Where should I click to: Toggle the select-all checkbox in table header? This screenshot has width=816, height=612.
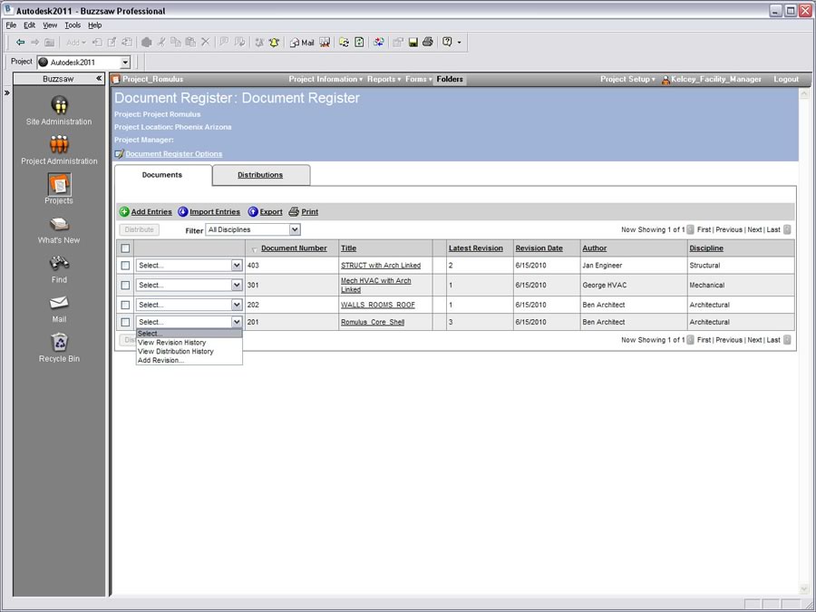tap(125, 248)
